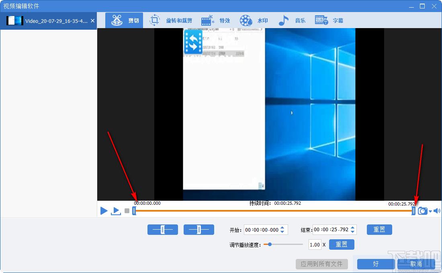Click the playback speed slider handle
The image size is (442, 273).
pyautogui.click(x=270, y=244)
